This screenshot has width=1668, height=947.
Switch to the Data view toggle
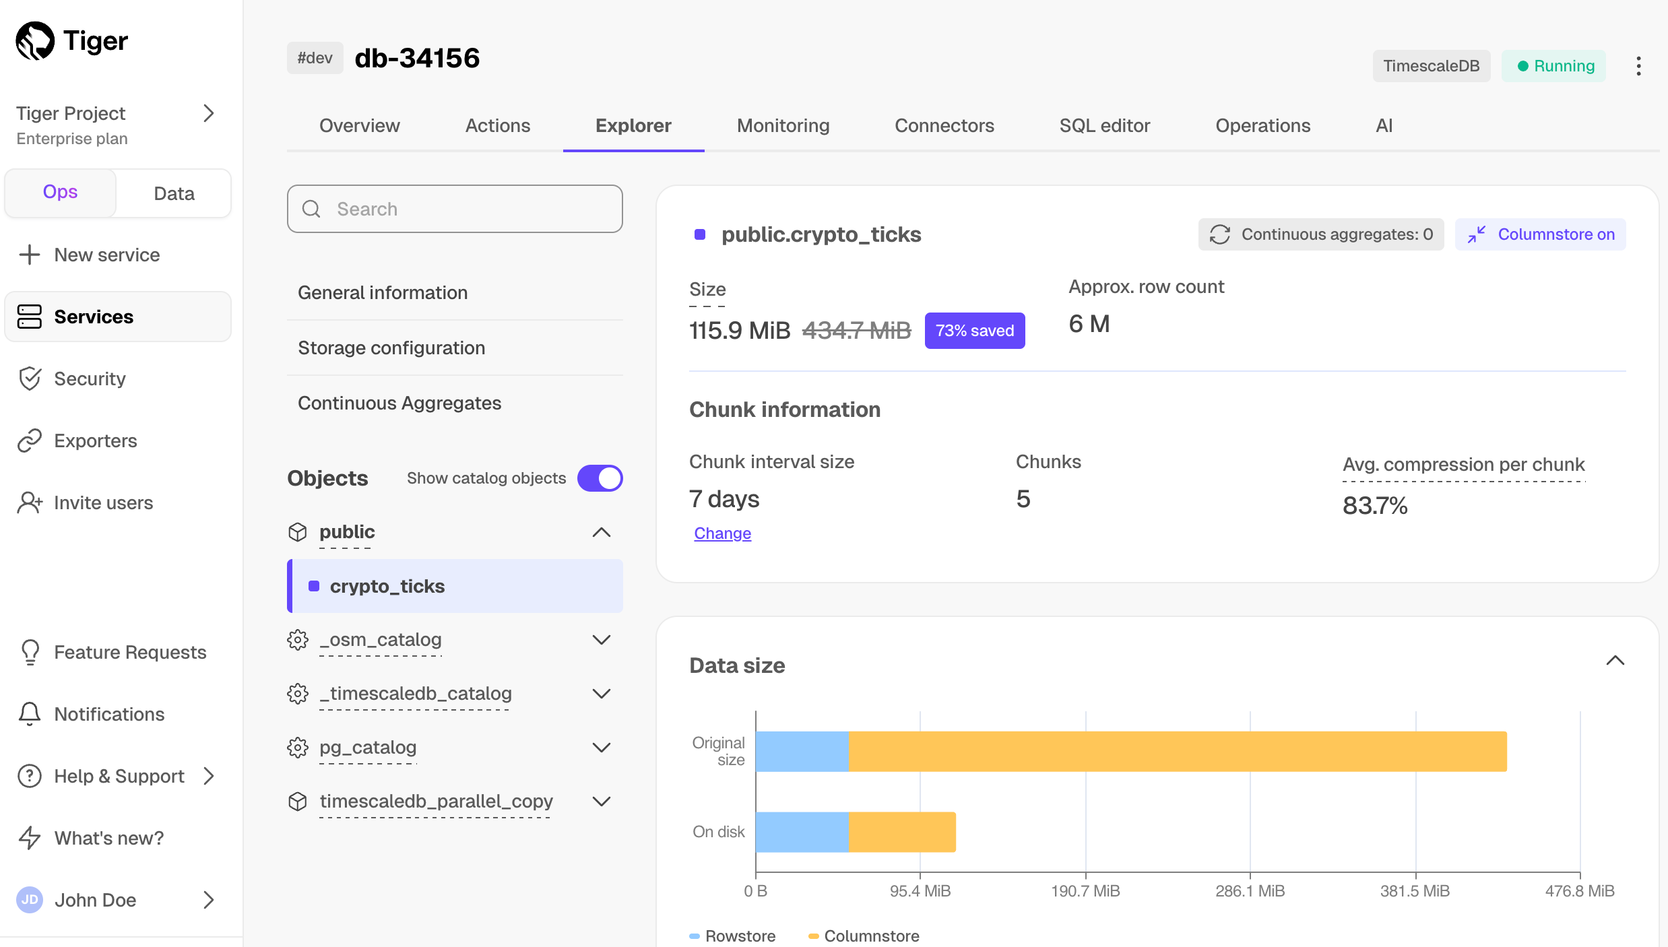point(174,193)
